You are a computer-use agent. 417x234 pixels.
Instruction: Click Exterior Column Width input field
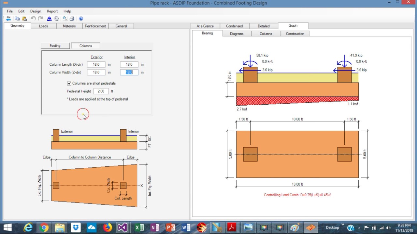(x=96, y=72)
